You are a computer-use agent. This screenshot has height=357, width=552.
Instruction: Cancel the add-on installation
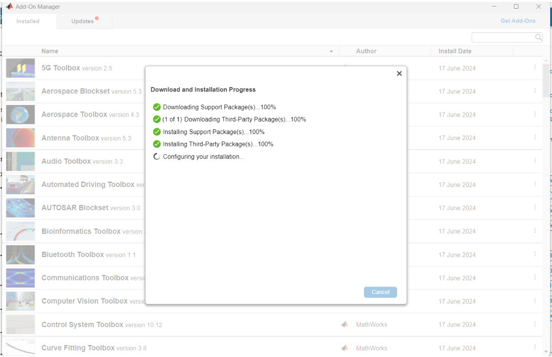coord(380,292)
